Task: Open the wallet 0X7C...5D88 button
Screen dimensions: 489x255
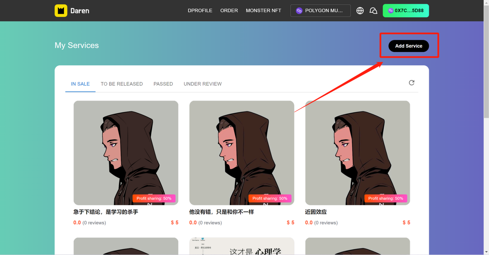Action: point(406,11)
